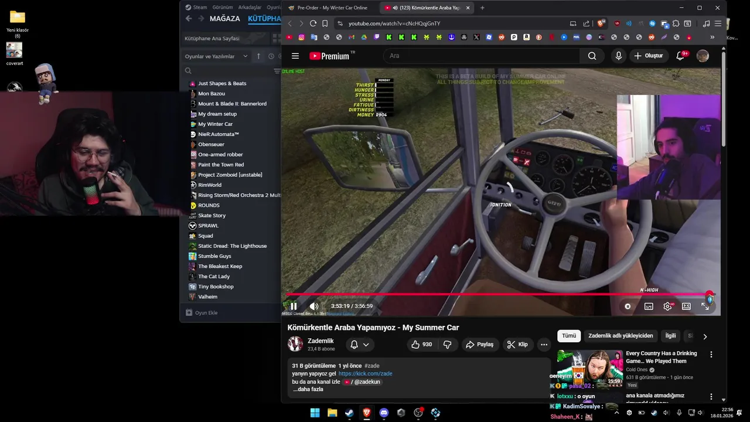Open the 'Görünüm' menu in Steam
The width and height of the screenshot is (750, 422).
tap(223, 7)
